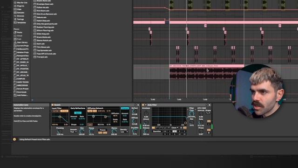Viewport: 298px width, 168px height.
Task: Click the Reverb Size knob
Action: [x=82, y=131]
